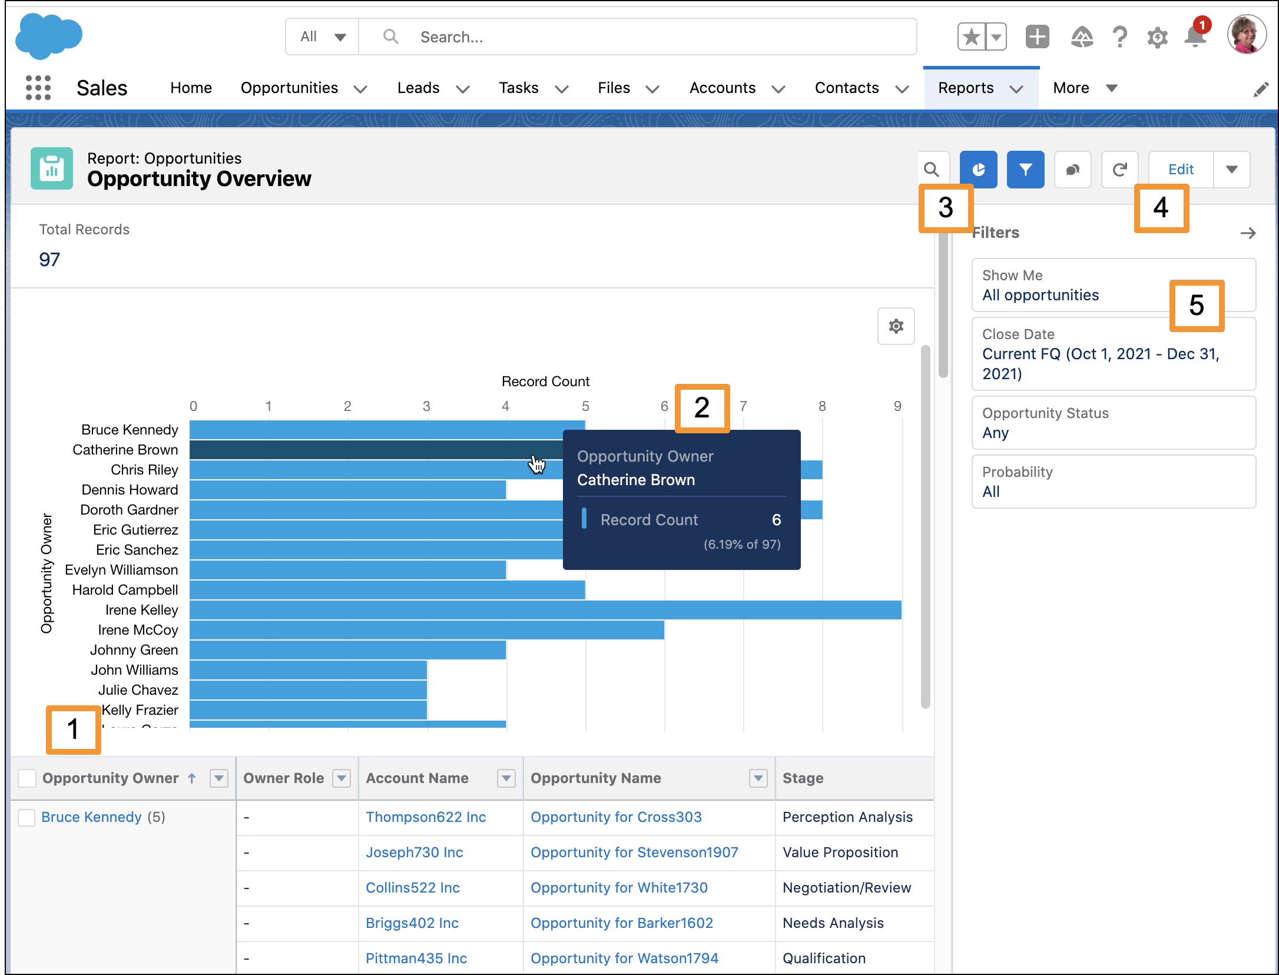This screenshot has width=1279, height=975.
Task: Check the Opportunity Owner header checkbox
Action: pyautogui.click(x=26, y=778)
